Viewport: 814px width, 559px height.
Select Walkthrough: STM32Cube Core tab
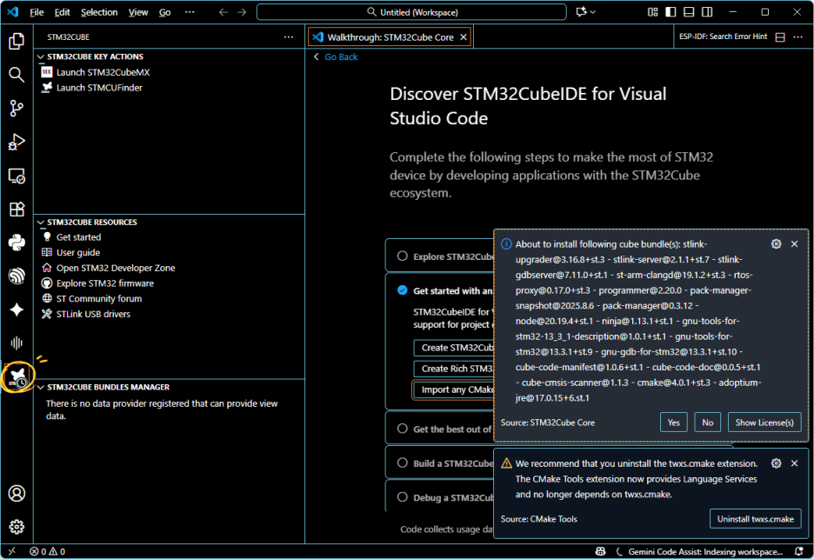point(390,37)
